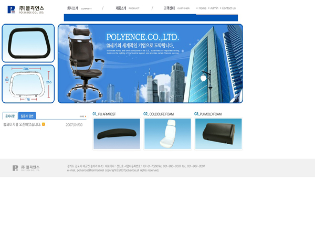Screen dimensions: 315x236
Task: Open the 고객센터 Customer menu
Action: click(x=176, y=8)
